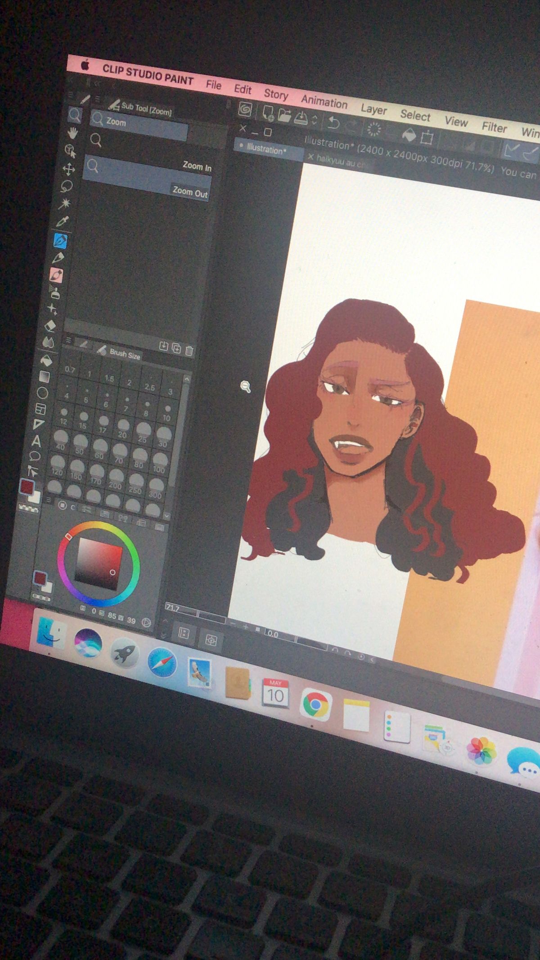Open the Apple menu
Screen dimensions: 540x960
click(x=85, y=66)
